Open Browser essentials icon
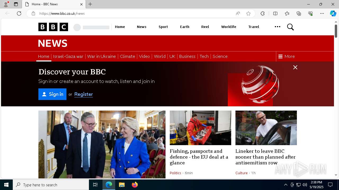 (x=310, y=13)
